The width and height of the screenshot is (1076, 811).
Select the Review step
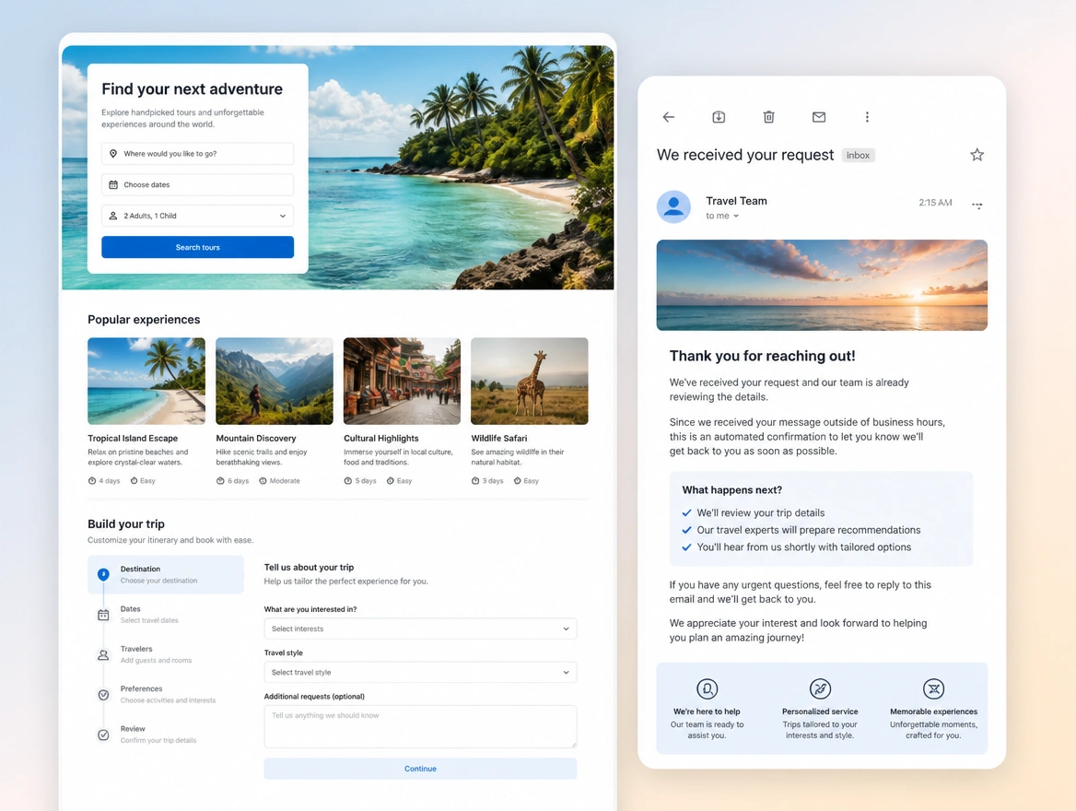pyautogui.click(x=166, y=735)
